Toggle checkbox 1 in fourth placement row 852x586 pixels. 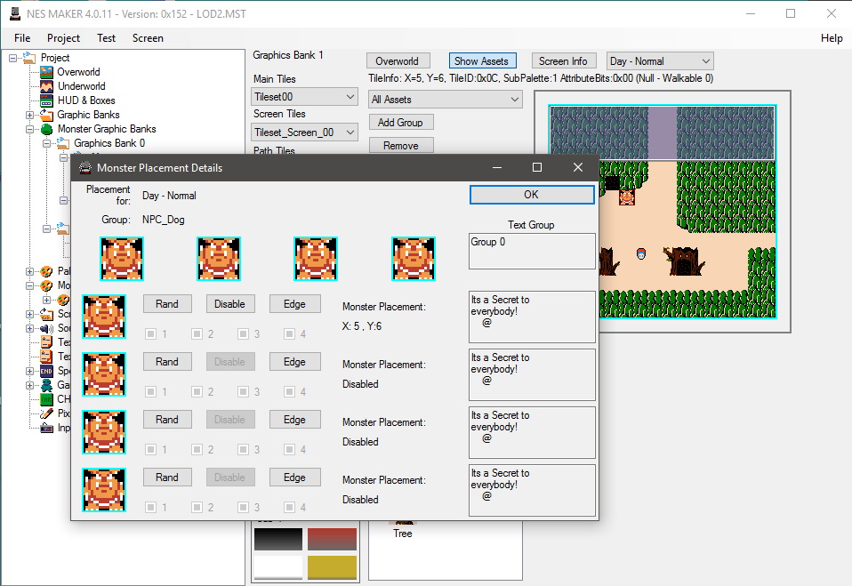click(x=151, y=507)
